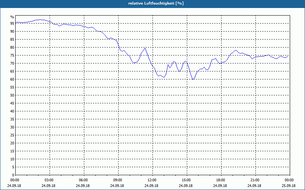Select the y-axis label 85
The width and height of the screenshot is (305, 190).
(x=12, y=40)
